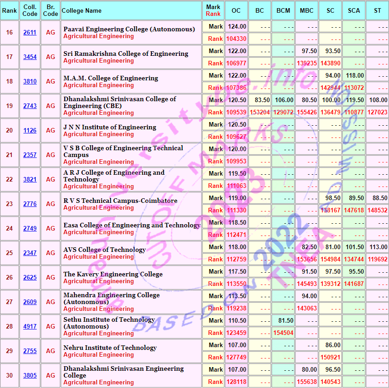Click OC mark 124.00 for Paavai

(237, 27)
